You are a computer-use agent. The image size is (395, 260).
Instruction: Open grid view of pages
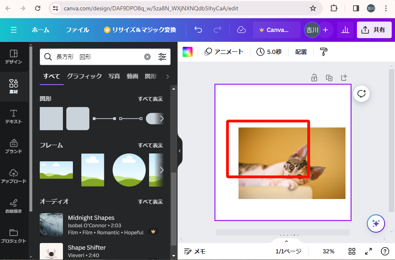pyautogui.click(x=352, y=251)
